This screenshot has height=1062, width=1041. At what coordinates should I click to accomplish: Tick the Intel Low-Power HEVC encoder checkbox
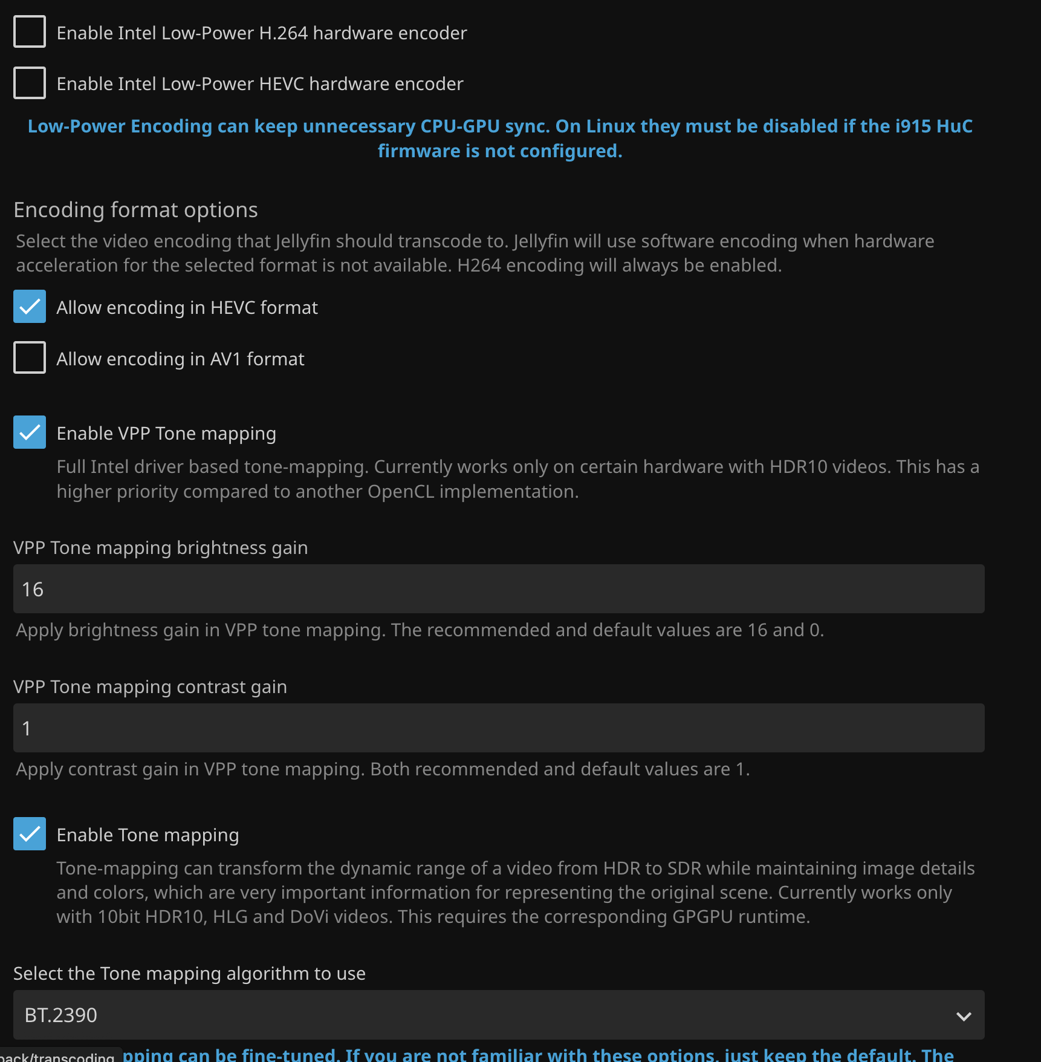click(x=30, y=83)
